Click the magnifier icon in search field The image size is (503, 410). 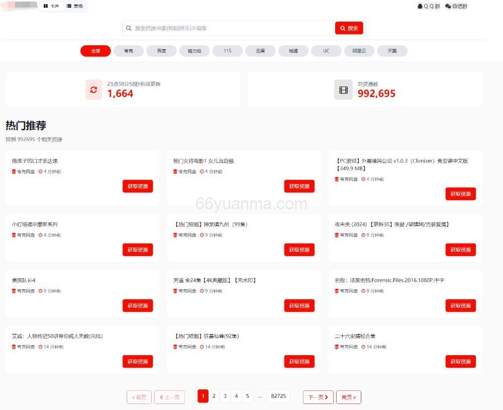[129, 28]
